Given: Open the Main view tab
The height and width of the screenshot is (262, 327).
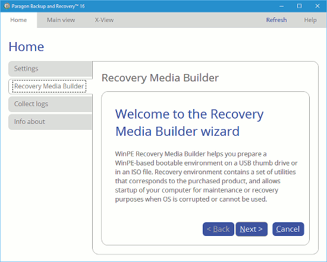Looking at the screenshot, I should [61, 20].
